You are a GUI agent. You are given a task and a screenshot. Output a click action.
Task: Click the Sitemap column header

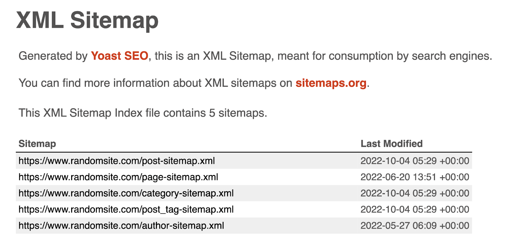37,144
